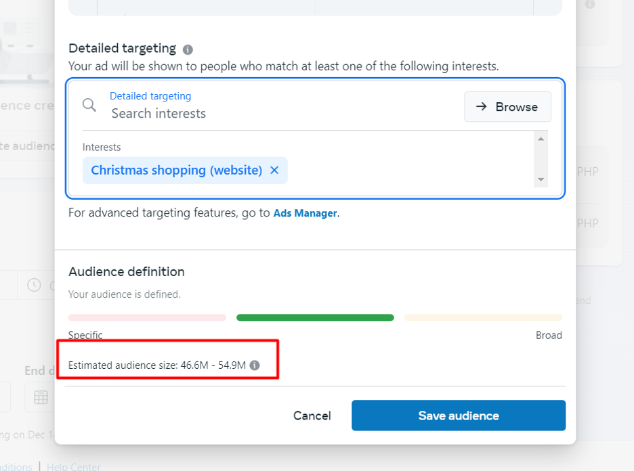The height and width of the screenshot is (471, 634).
Task: Select the Christmas shopping (website) interest chip
Action: click(x=177, y=171)
